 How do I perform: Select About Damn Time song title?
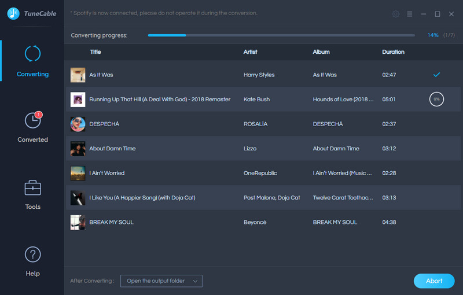112,149
